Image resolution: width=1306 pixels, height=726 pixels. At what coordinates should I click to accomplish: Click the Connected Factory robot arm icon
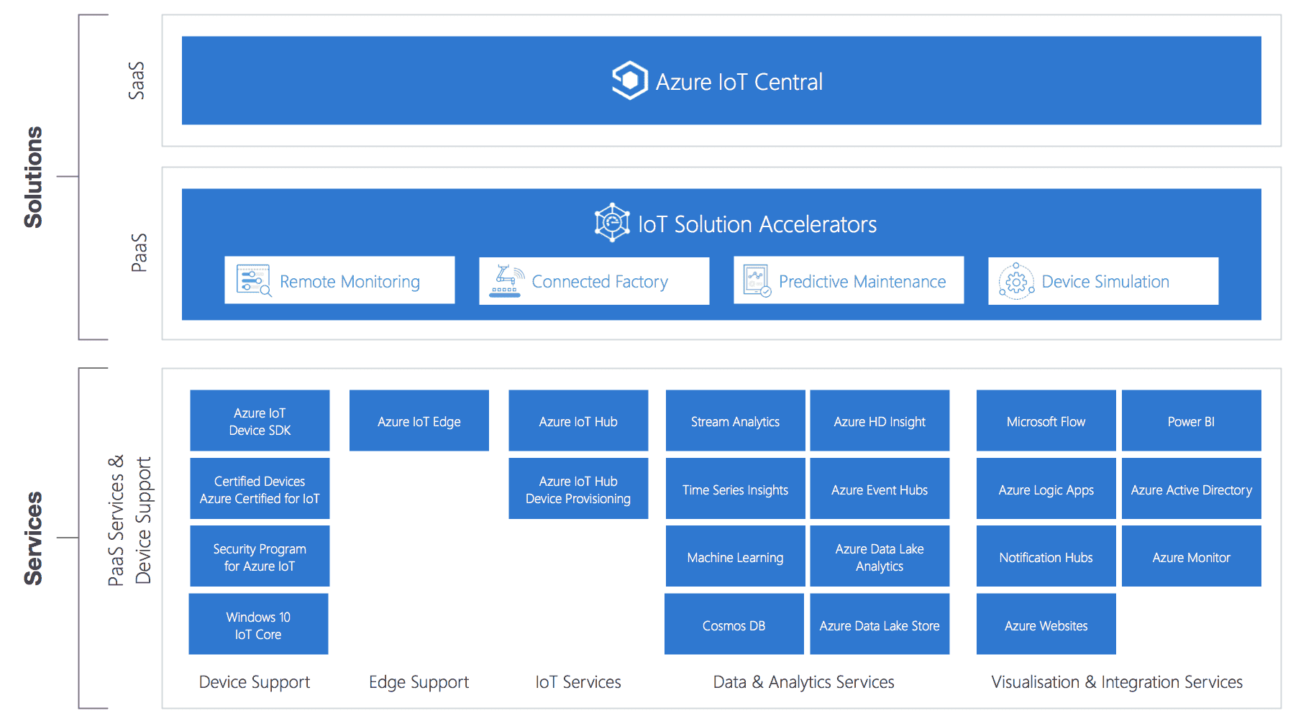[x=506, y=281]
